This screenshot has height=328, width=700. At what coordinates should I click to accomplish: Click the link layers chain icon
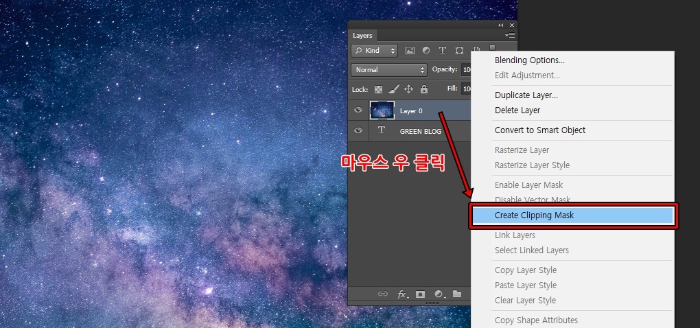coord(382,294)
